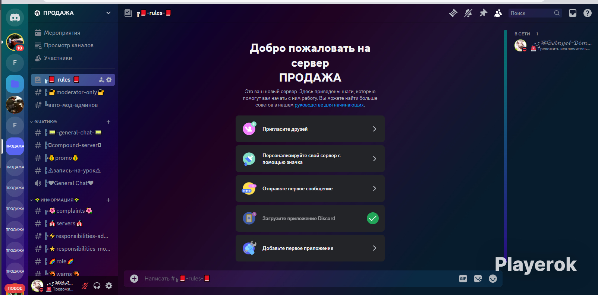
Task: Open server with 10 notifications badge
Action: pos(15,42)
